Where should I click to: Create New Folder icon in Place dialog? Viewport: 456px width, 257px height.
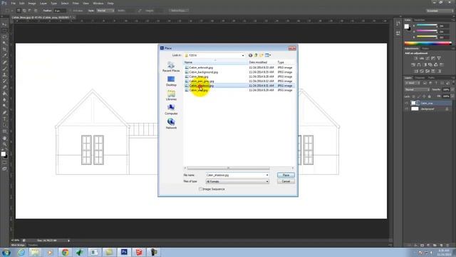pyautogui.click(x=261, y=56)
